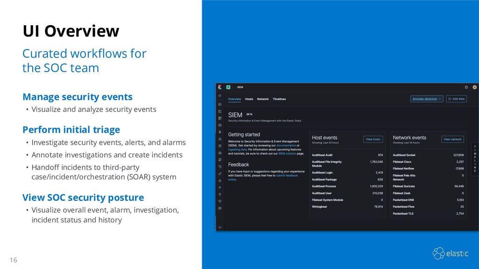
Task: Click the 1,000,329 Auditbeat Process count
Action: pos(377,186)
